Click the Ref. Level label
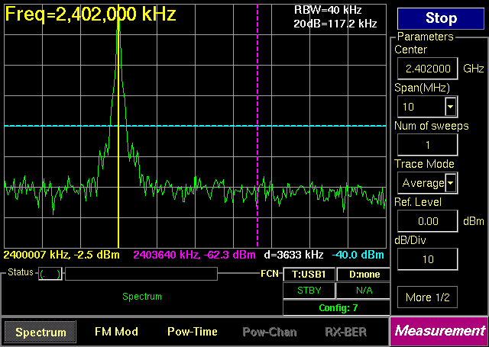 pos(418,202)
